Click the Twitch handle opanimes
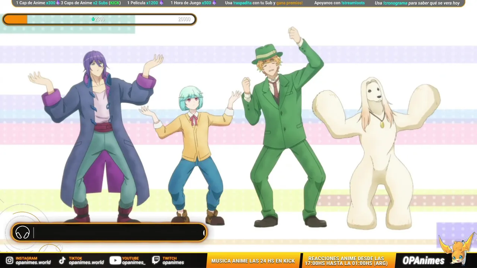Viewport: 477px width, 268px height. point(173,262)
